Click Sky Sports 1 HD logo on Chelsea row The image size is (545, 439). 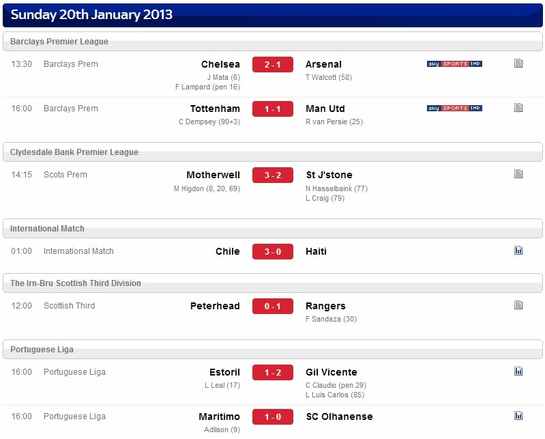(454, 64)
